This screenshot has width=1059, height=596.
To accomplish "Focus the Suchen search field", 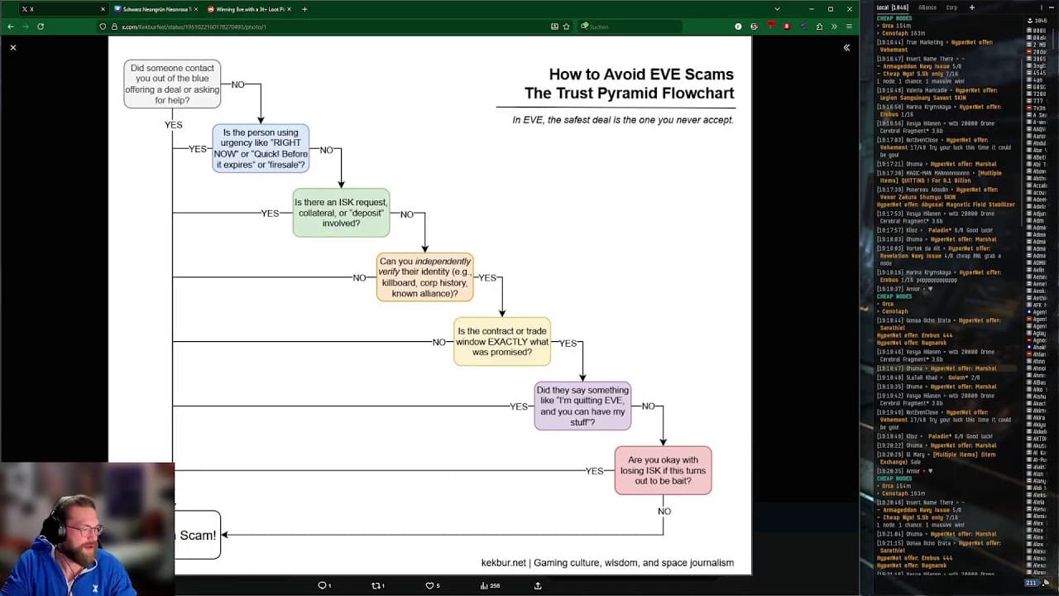I will click(630, 26).
